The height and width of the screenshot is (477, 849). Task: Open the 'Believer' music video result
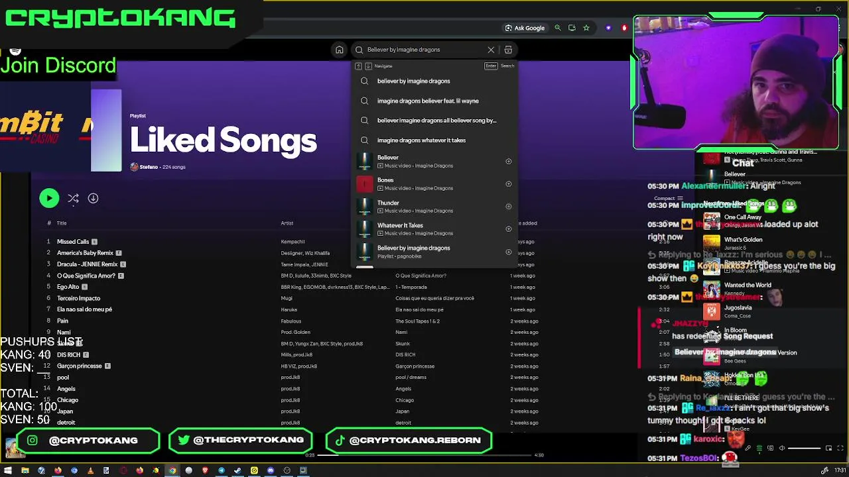click(434, 162)
